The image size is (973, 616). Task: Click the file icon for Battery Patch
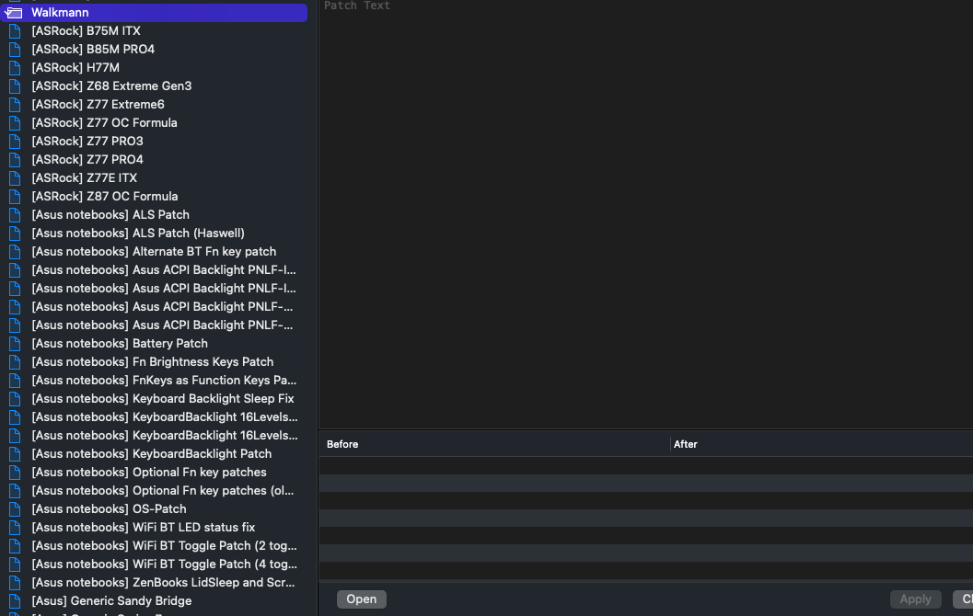click(x=15, y=344)
